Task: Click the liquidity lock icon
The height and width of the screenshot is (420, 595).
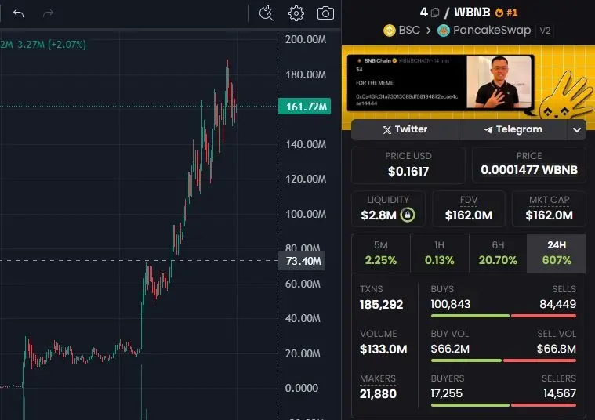Action: 408,215
